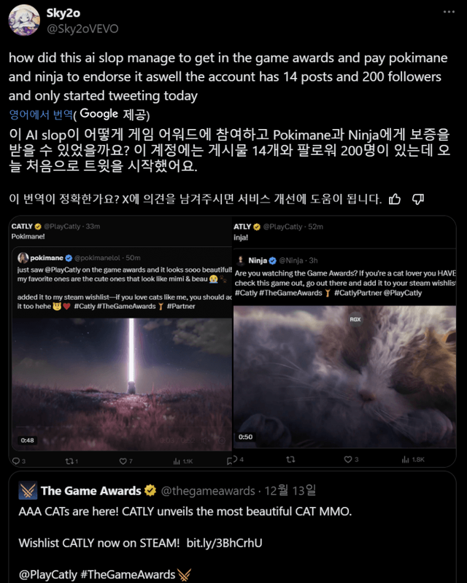Rate the translation with thumbs down
The image size is (467, 583).
(x=418, y=199)
